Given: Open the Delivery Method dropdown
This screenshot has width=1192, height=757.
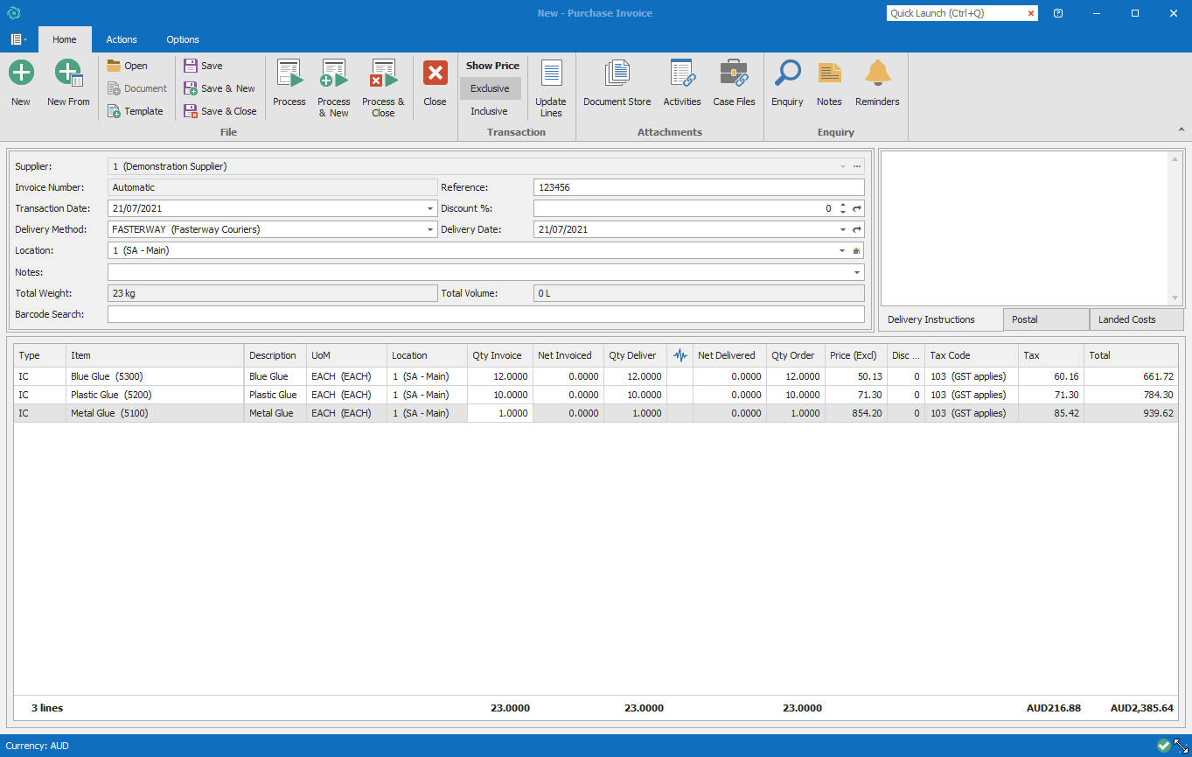Looking at the screenshot, I should (x=430, y=230).
